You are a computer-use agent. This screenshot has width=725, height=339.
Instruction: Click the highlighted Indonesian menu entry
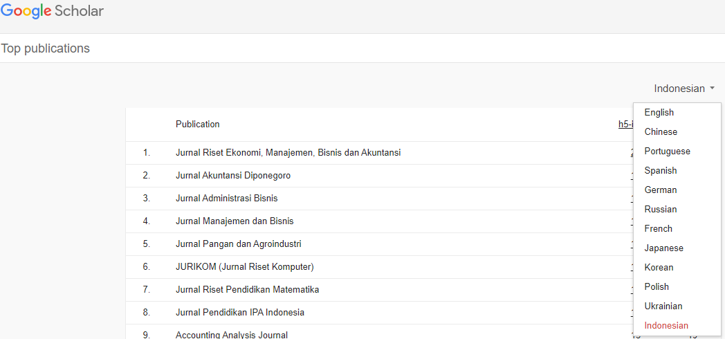pos(666,326)
